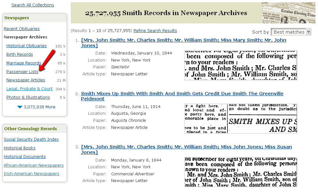Viewport: 318px width, 192px height.
Task: Click the 21 M count beside Newspaper Articles
Action: 61,80
